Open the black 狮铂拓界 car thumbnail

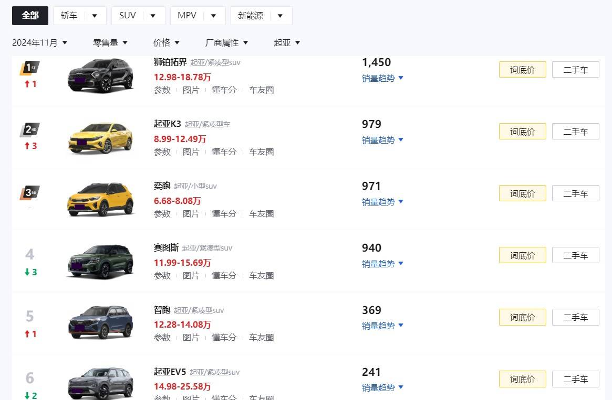(x=100, y=75)
